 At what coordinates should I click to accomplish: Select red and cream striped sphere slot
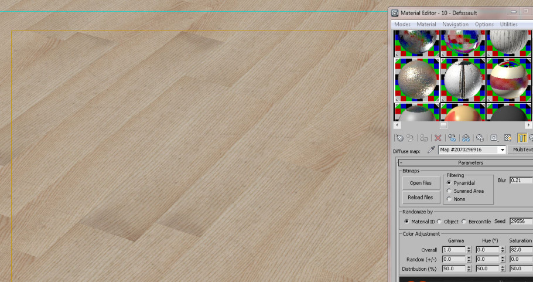pos(510,80)
